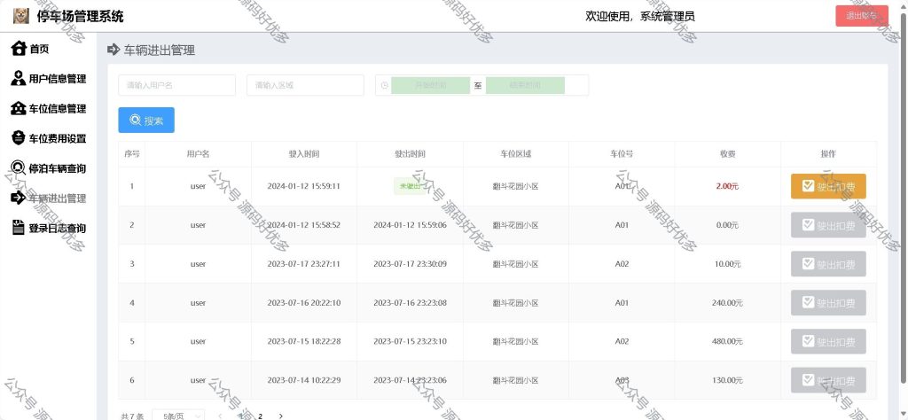Click entry time 2023-07-14 10:22:29

[x=304, y=380]
